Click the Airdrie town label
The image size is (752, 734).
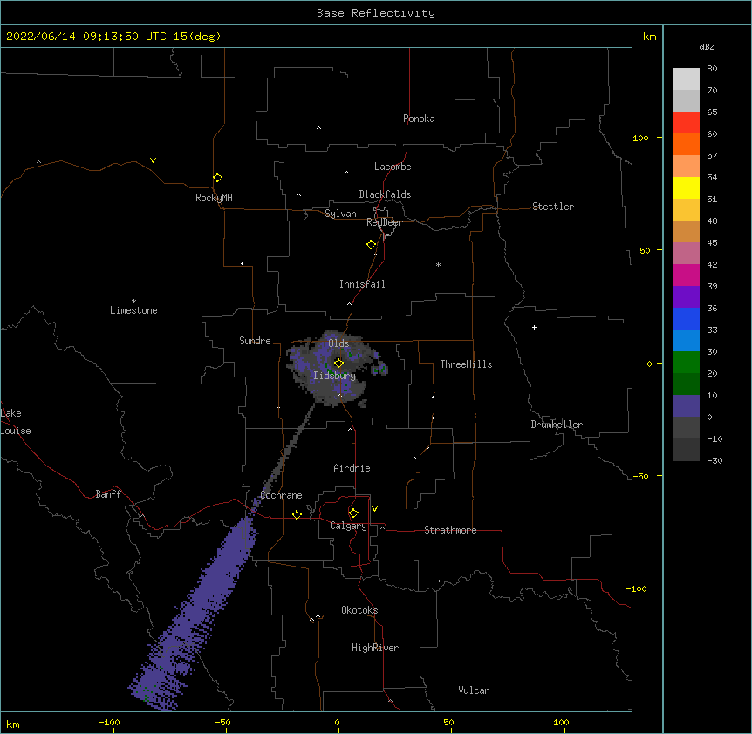(352, 468)
